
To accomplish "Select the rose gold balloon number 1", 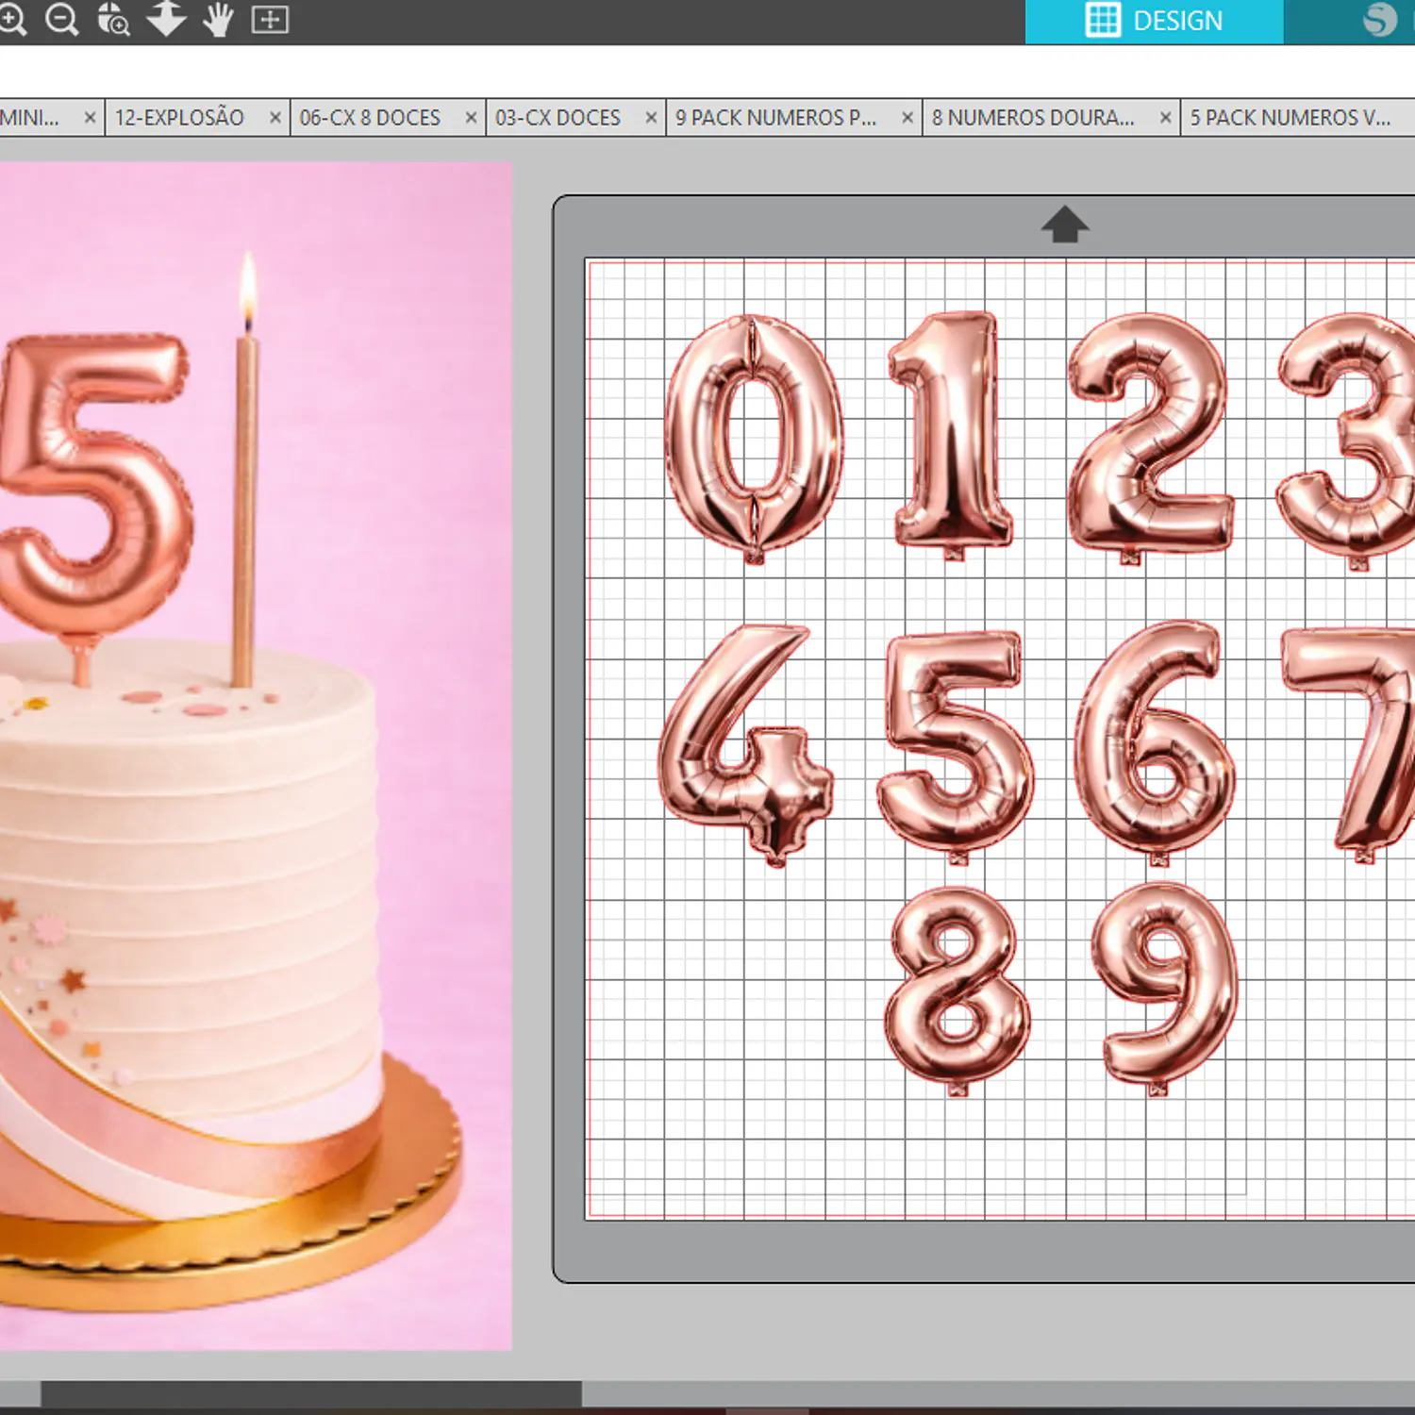I will [953, 439].
